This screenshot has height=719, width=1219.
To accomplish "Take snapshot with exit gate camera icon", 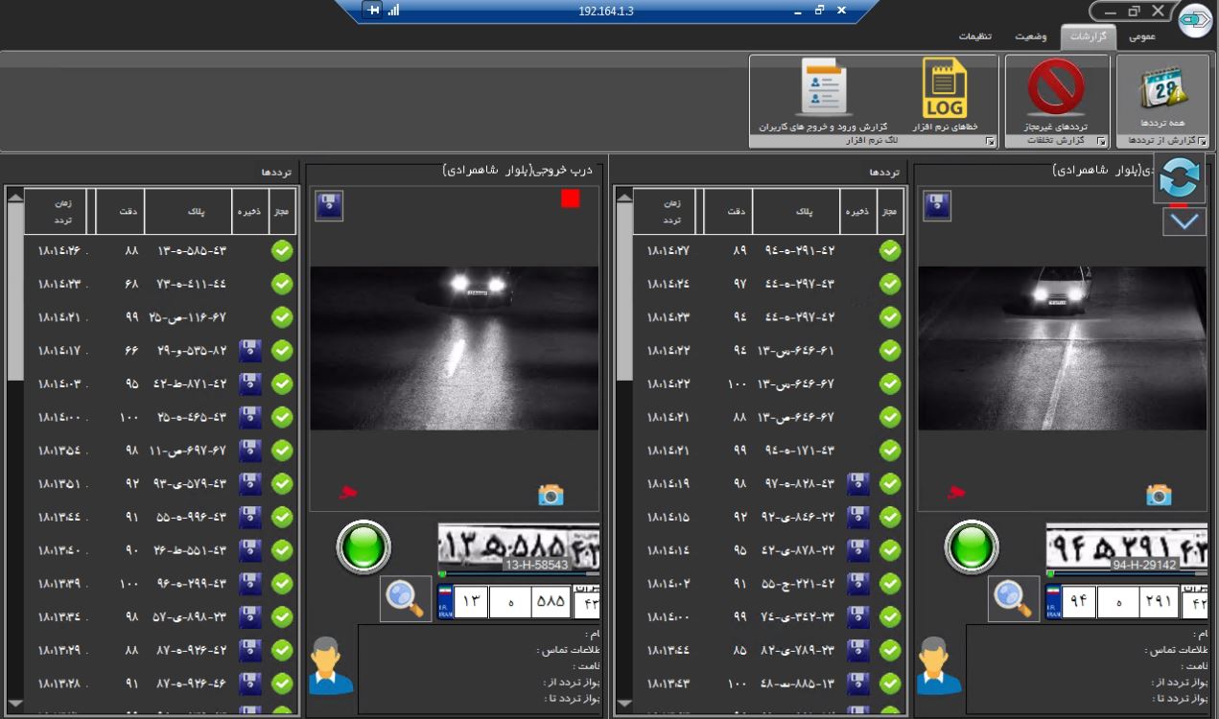I will (x=551, y=494).
